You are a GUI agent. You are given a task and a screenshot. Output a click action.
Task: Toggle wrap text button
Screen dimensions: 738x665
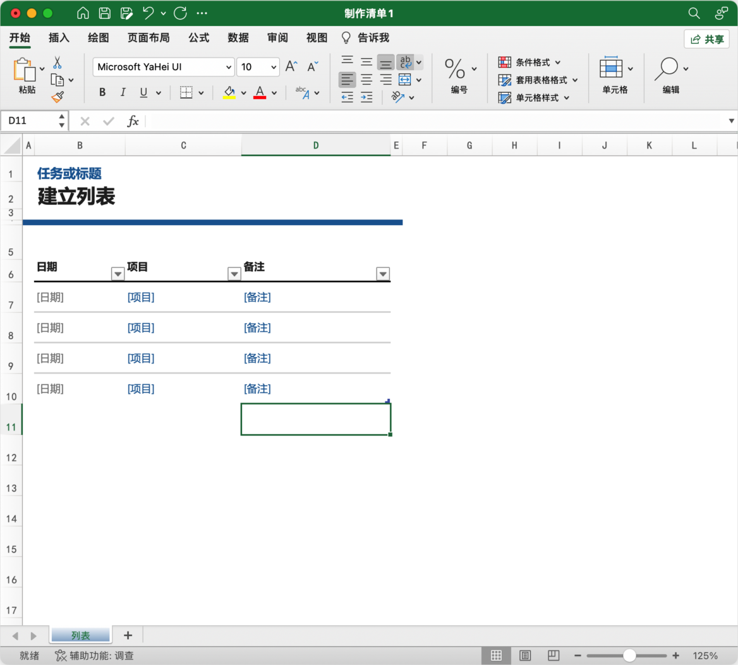point(405,62)
